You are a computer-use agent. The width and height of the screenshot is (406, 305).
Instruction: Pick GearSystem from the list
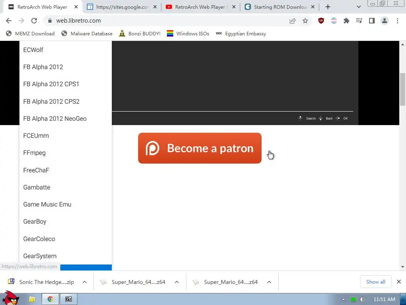coord(65,256)
